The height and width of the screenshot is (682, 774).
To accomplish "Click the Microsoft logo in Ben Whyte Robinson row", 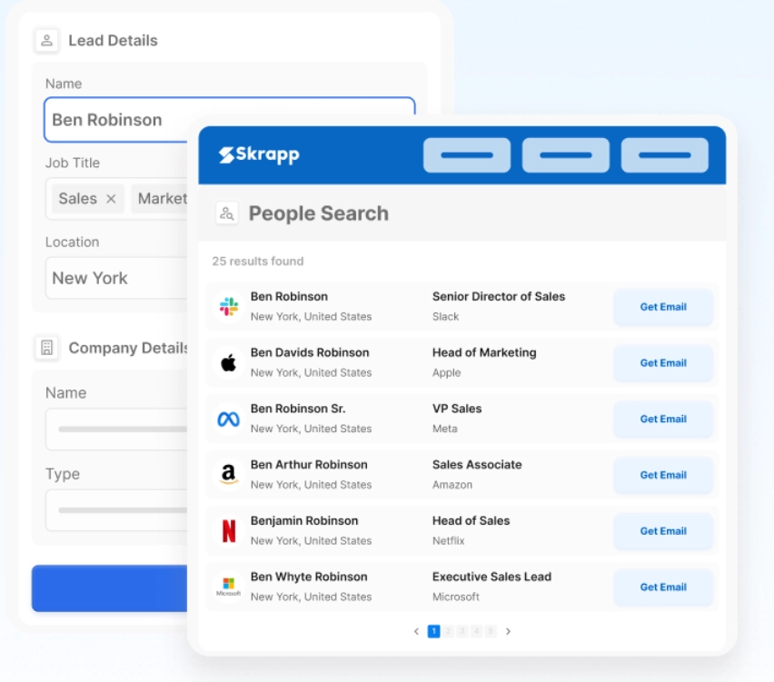I will click(x=229, y=587).
